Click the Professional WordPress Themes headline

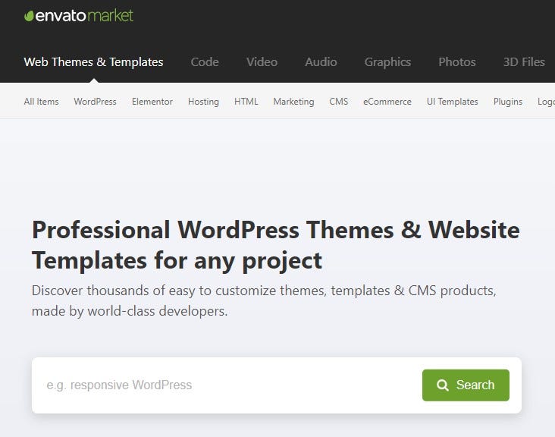point(276,245)
